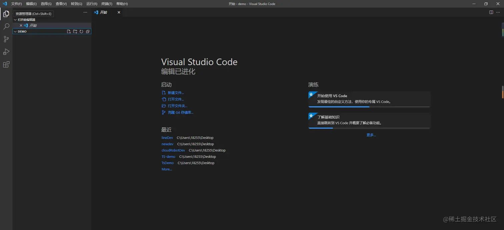Click the More... recent projects link
Image resolution: width=504 pixels, height=230 pixels.
click(167, 169)
